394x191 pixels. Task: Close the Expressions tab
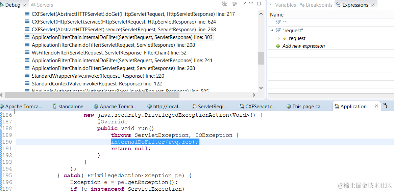[373, 5]
